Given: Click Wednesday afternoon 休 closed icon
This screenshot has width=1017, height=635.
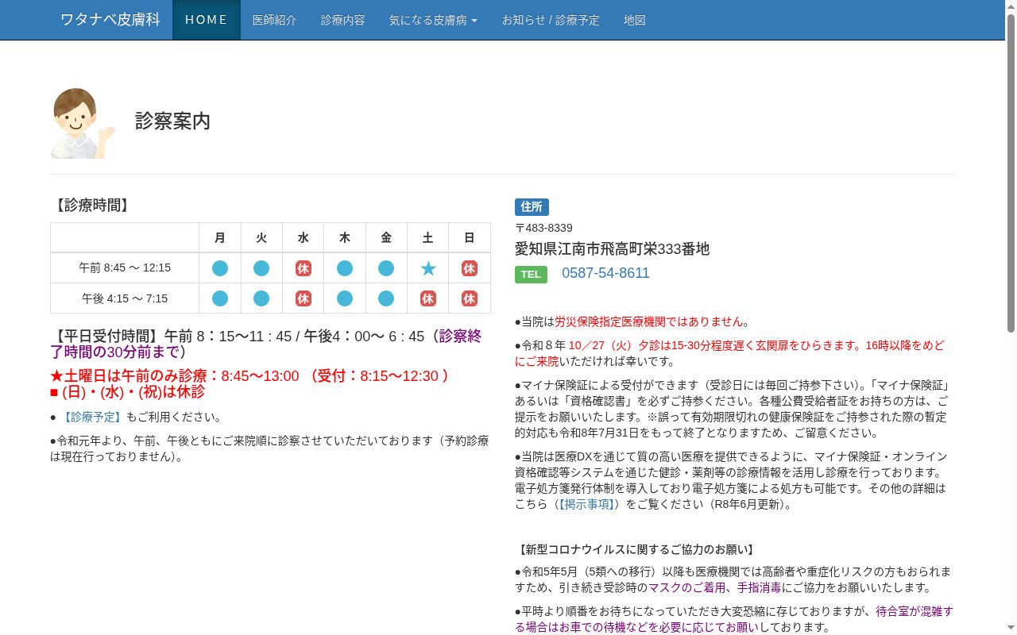Looking at the screenshot, I should (x=303, y=298).
